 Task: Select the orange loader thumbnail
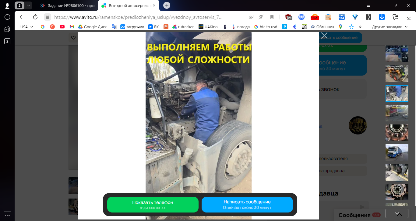397,73
